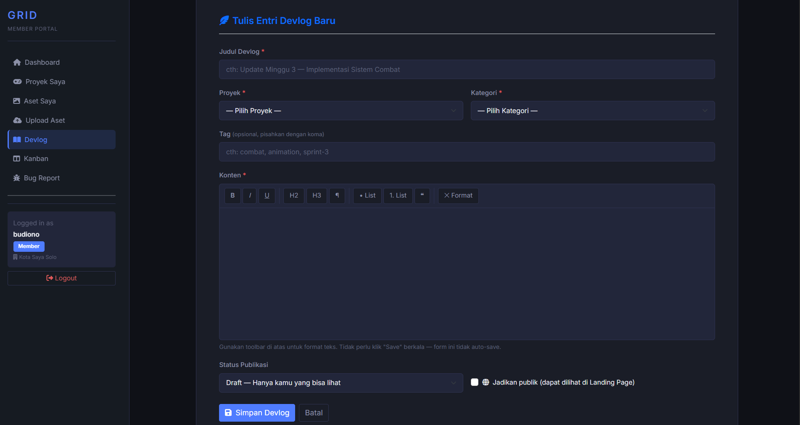Click the Logged in as label
Image resolution: width=800 pixels, height=425 pixels.
coord(33,223)
